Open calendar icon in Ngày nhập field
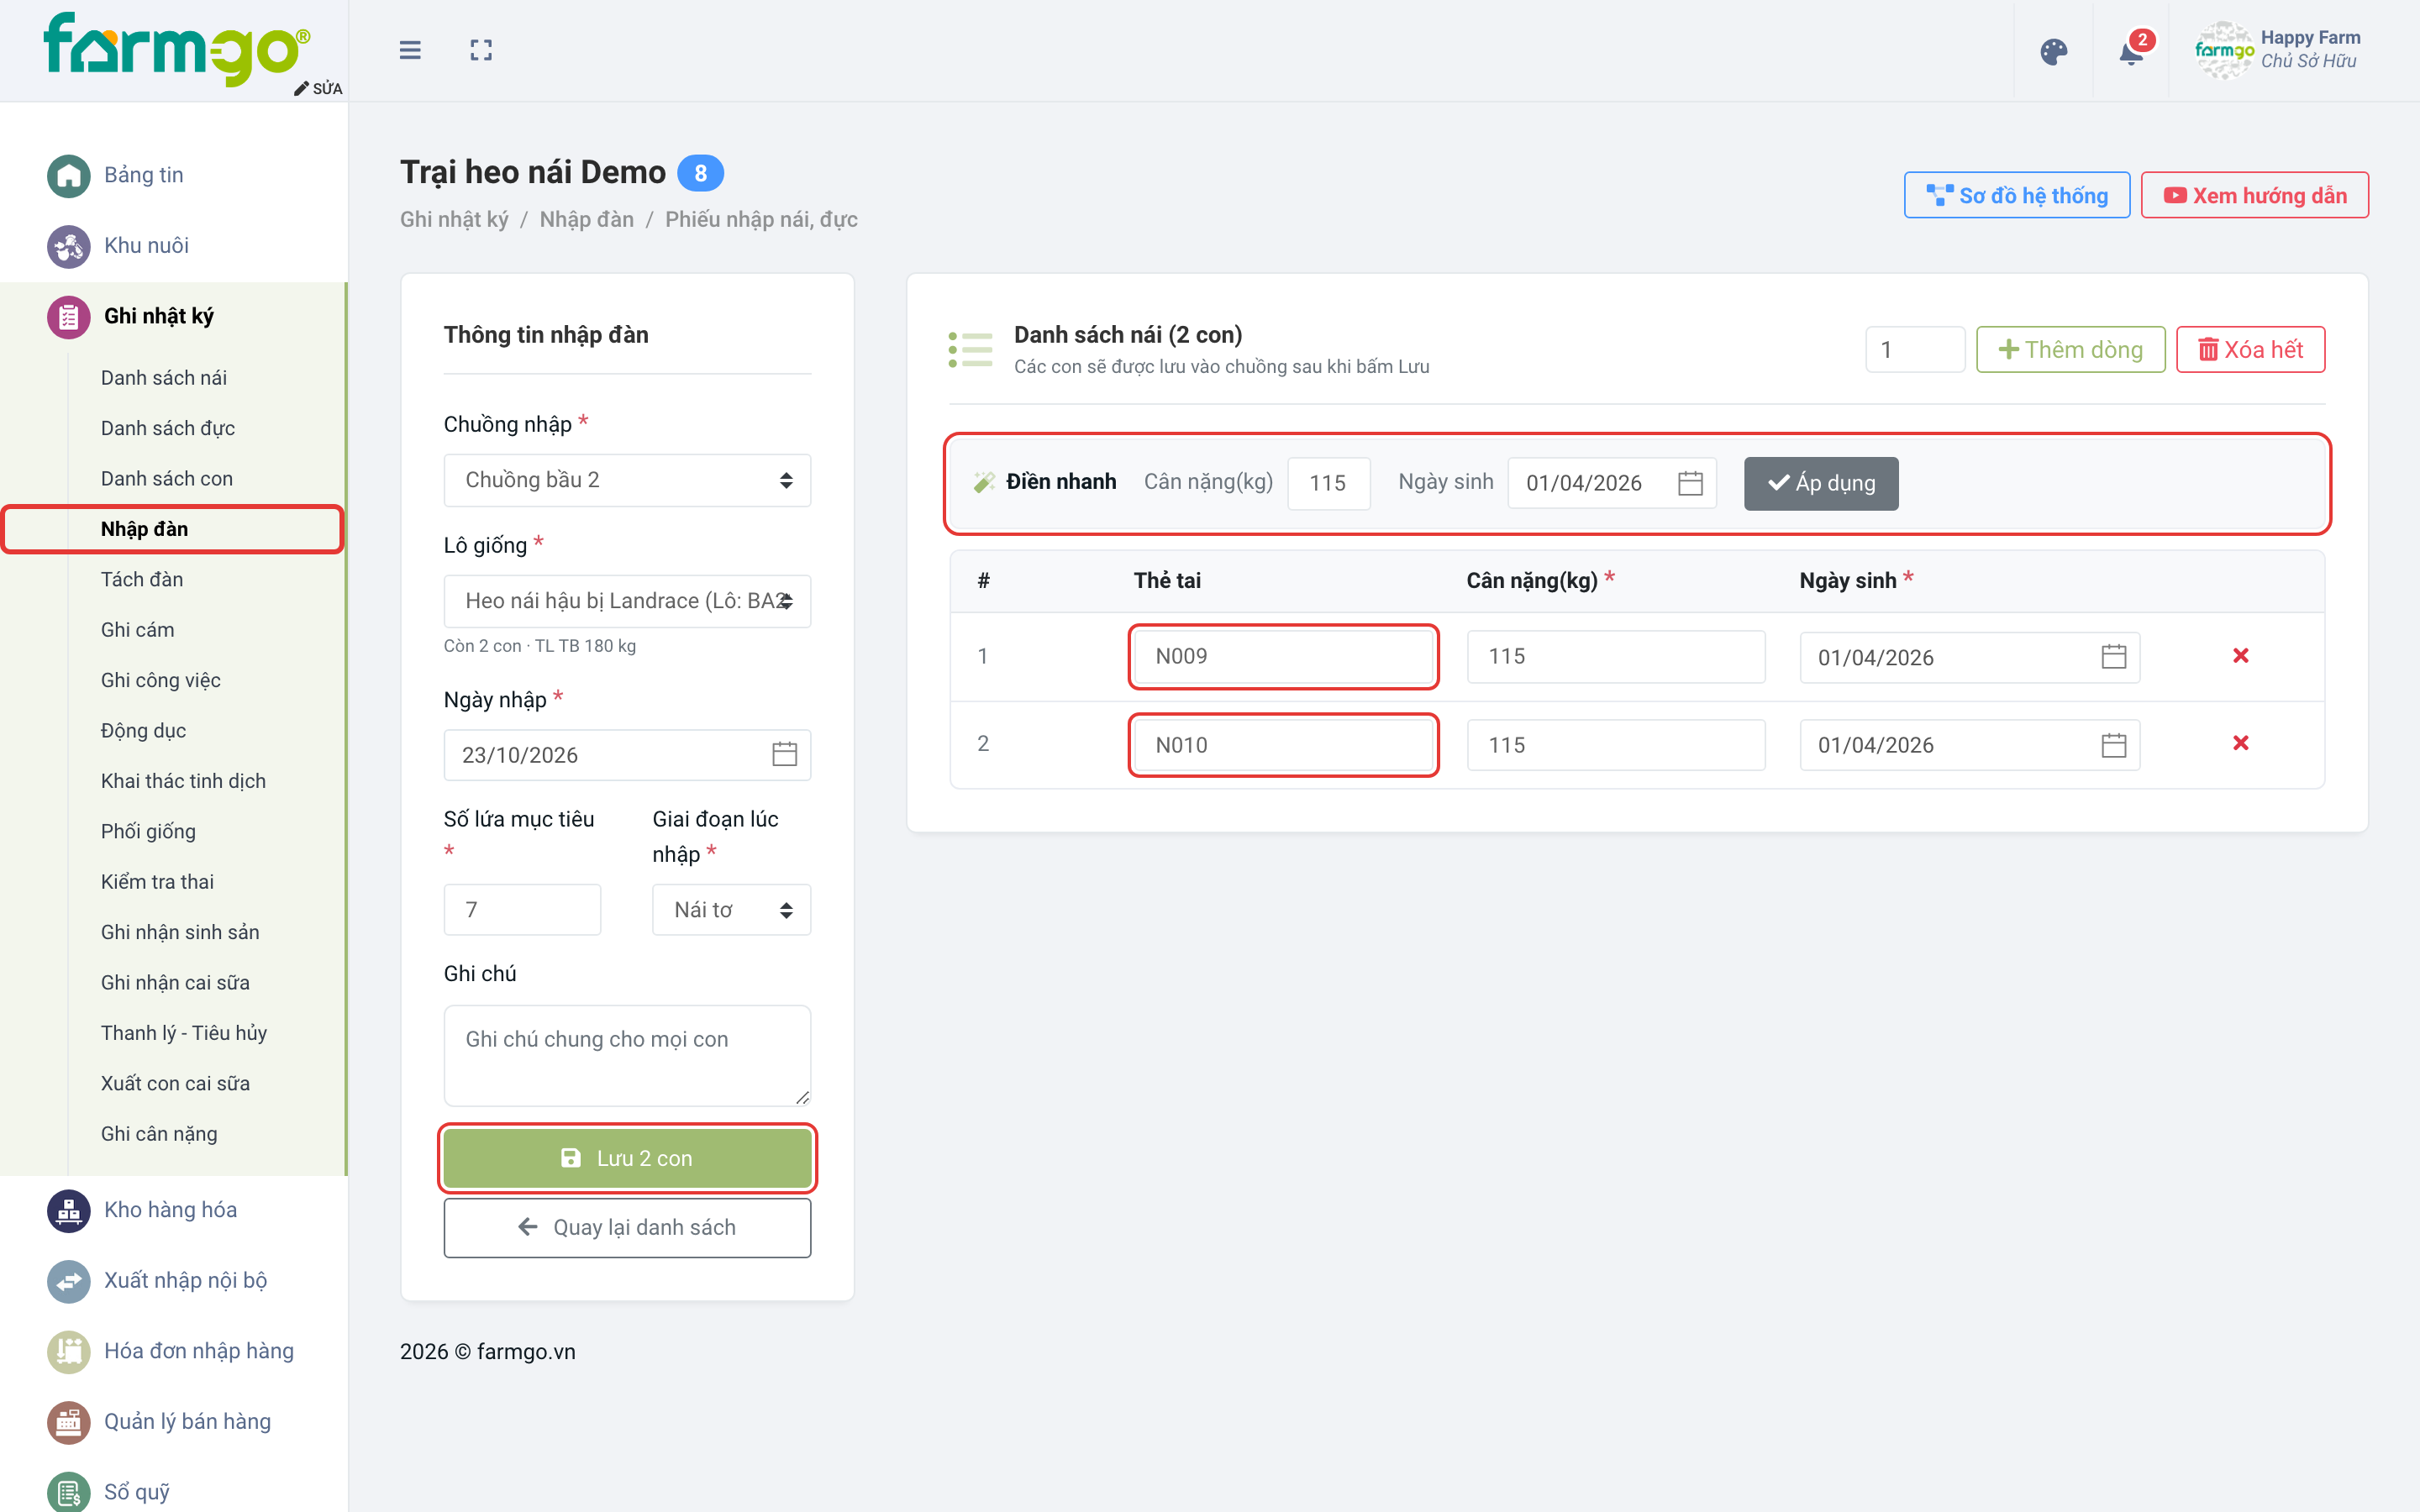Image resolution: width=2420 pixels, height=1512 pixels. (785, 754)
